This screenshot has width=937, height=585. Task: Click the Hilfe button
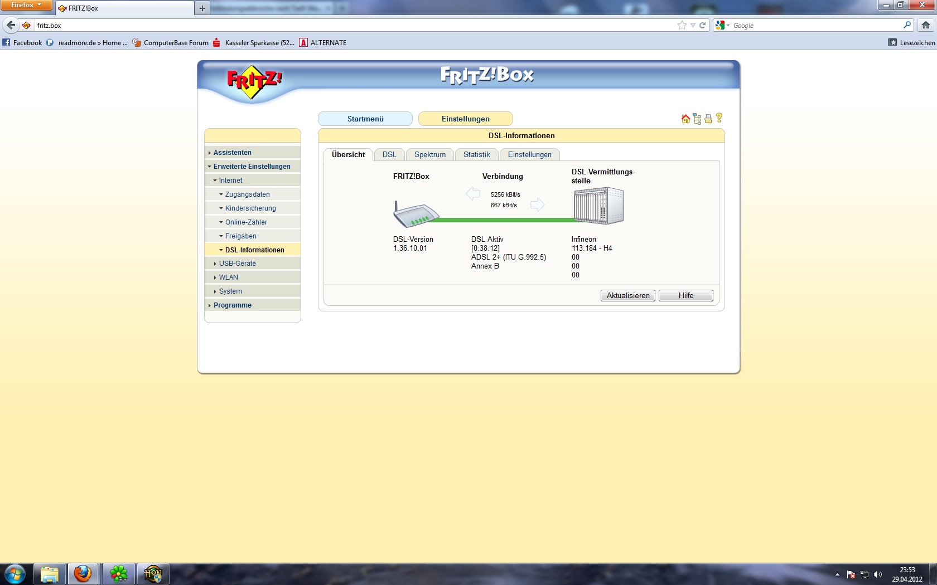(686, 295)
